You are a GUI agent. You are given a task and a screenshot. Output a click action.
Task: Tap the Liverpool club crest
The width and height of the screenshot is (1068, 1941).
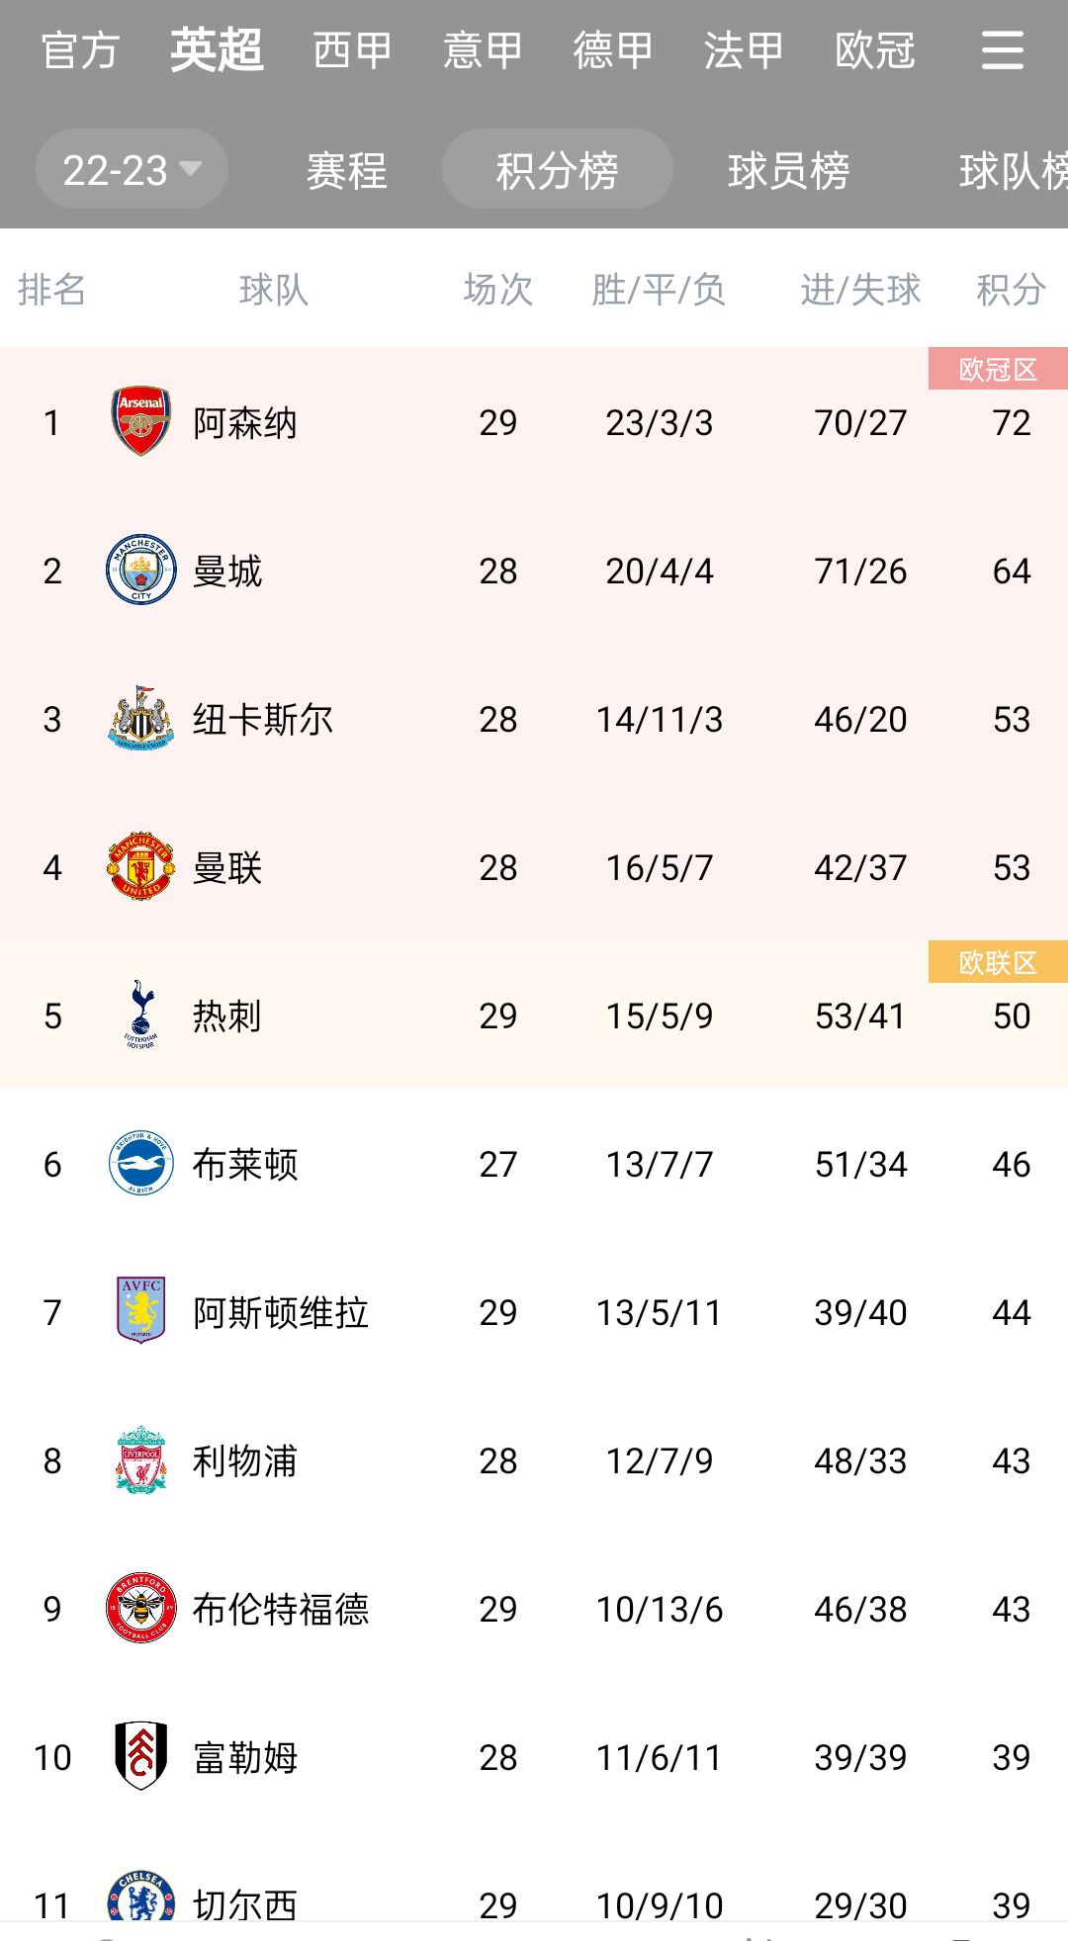pos(140,1459)
